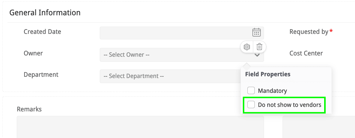Delete the field using the trash icon
Image resolution: width=355 pixels, height=138 pixels.
(259, 47)
